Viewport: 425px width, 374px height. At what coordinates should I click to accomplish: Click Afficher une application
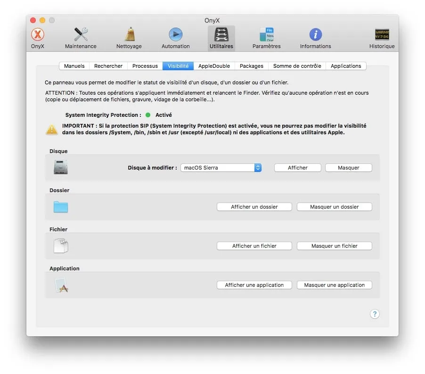click(254, 285)
